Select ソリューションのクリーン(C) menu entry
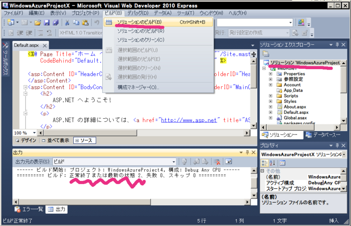 point(158,40)
